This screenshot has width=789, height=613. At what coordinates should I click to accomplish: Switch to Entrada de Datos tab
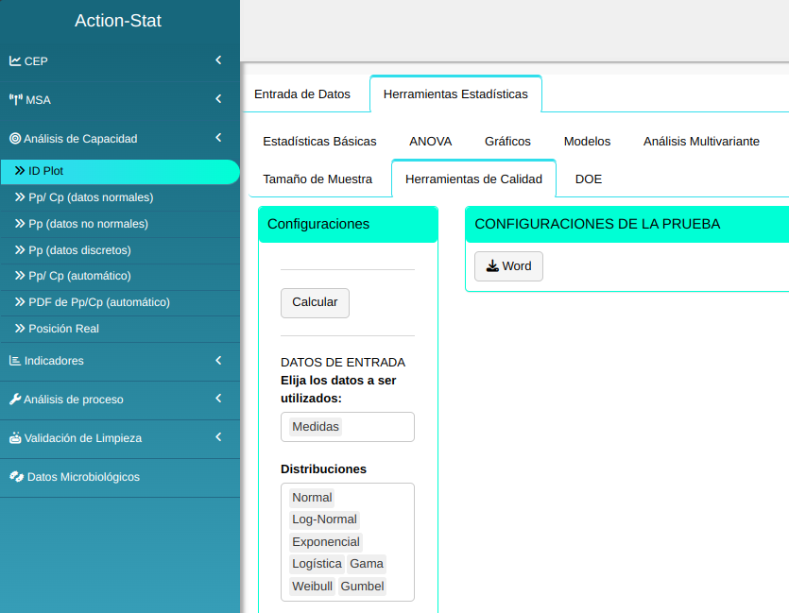pos(302,94)
